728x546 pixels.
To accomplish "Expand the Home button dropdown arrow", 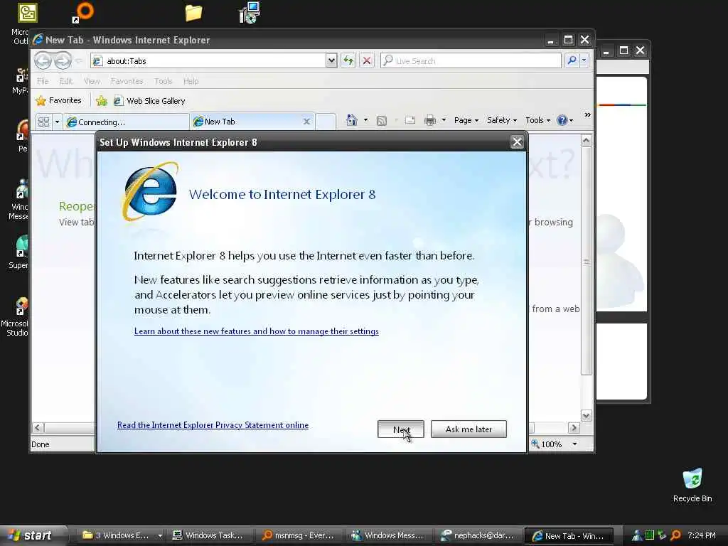I will (x=366, y=120).
